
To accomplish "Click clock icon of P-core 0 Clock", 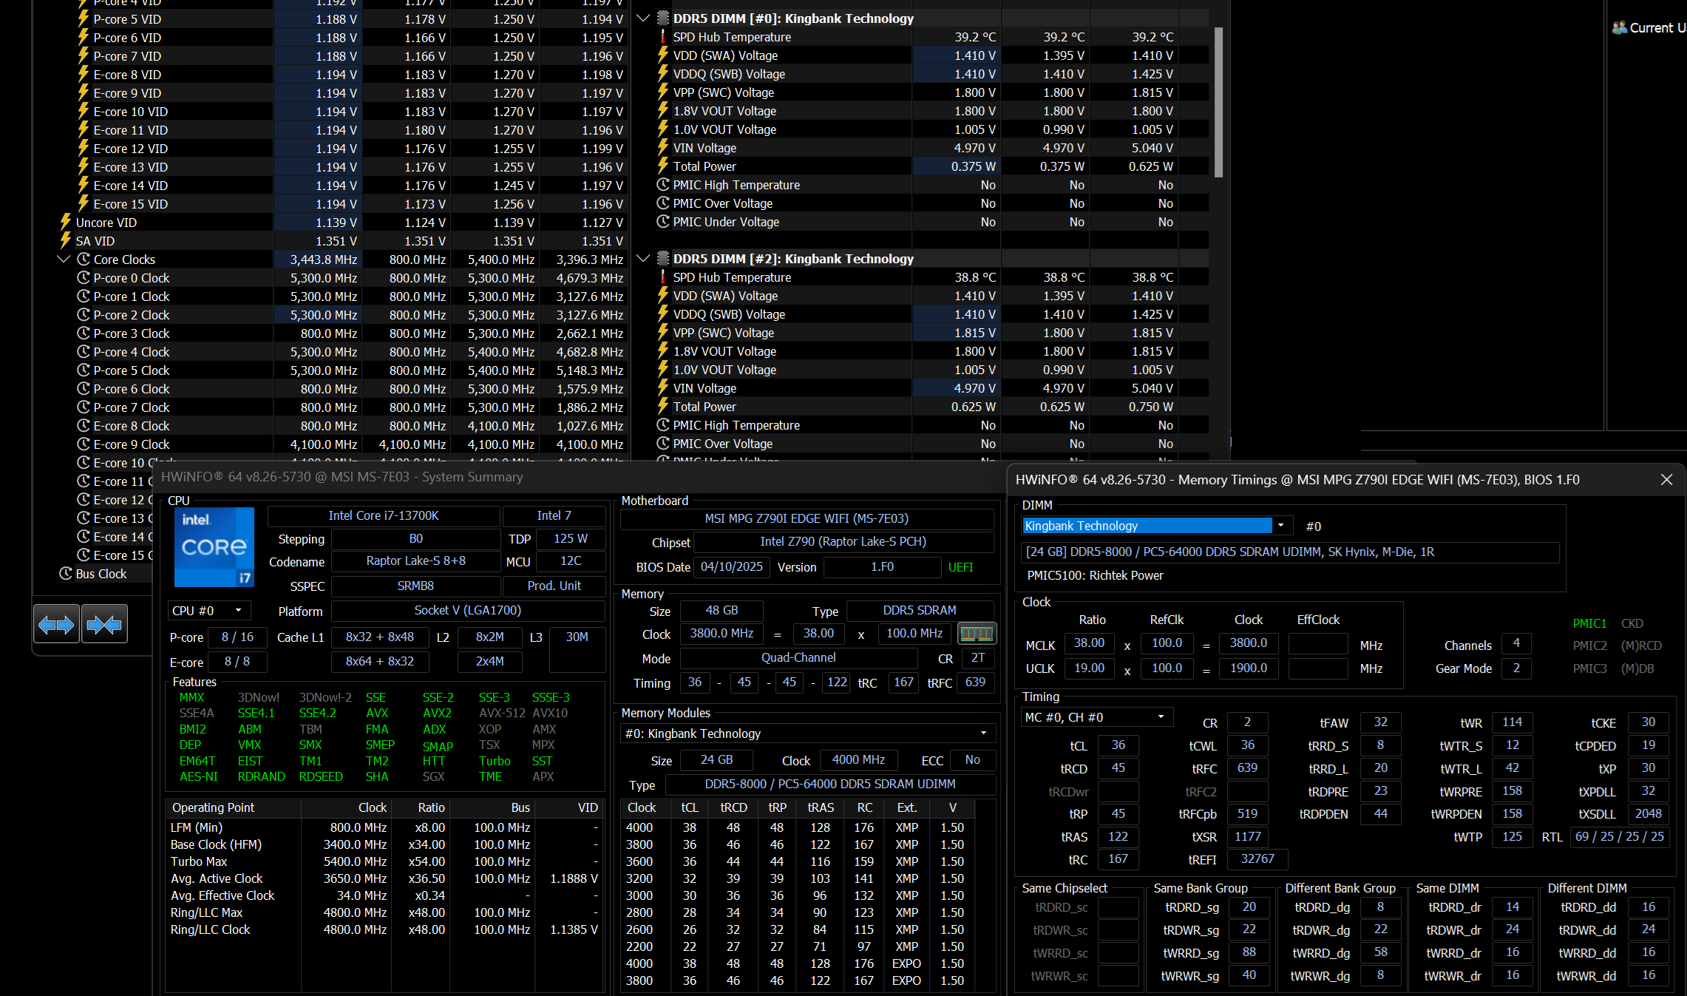I will 84,277.
